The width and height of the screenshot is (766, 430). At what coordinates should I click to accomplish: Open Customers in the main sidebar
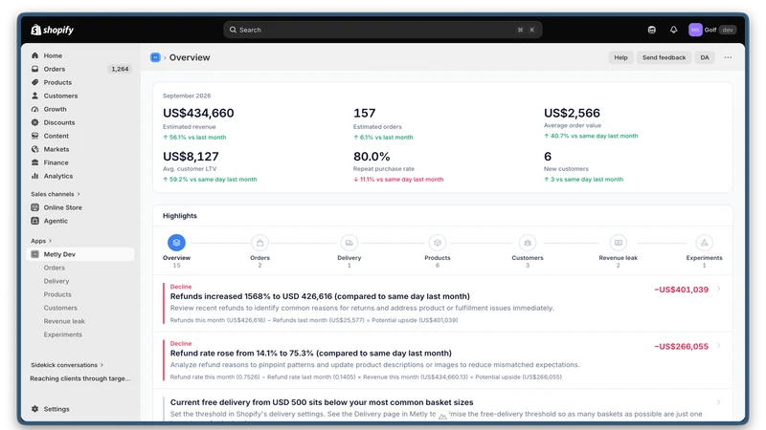click(60, 97)
